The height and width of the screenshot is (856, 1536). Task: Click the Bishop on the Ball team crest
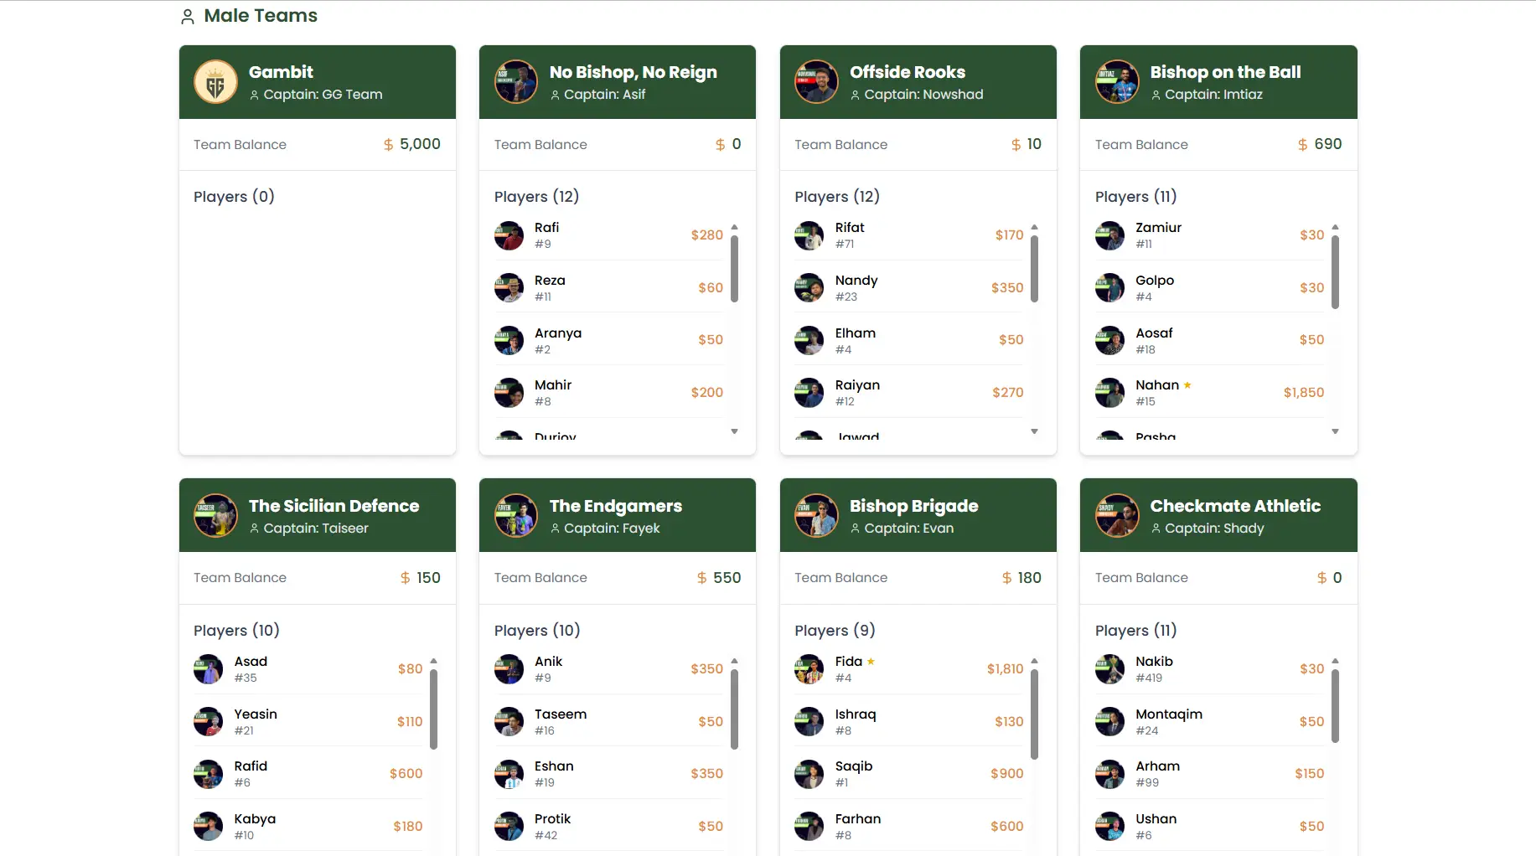coord(1116,82)
